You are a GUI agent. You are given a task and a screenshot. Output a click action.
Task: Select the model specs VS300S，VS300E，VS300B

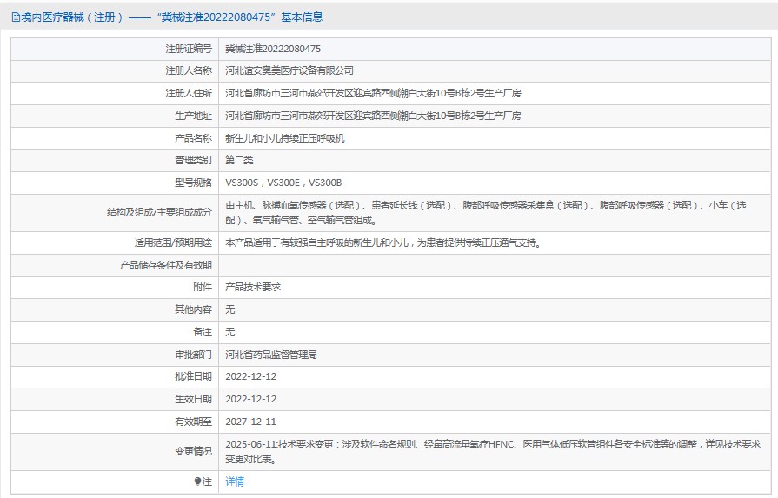point(283,183)
